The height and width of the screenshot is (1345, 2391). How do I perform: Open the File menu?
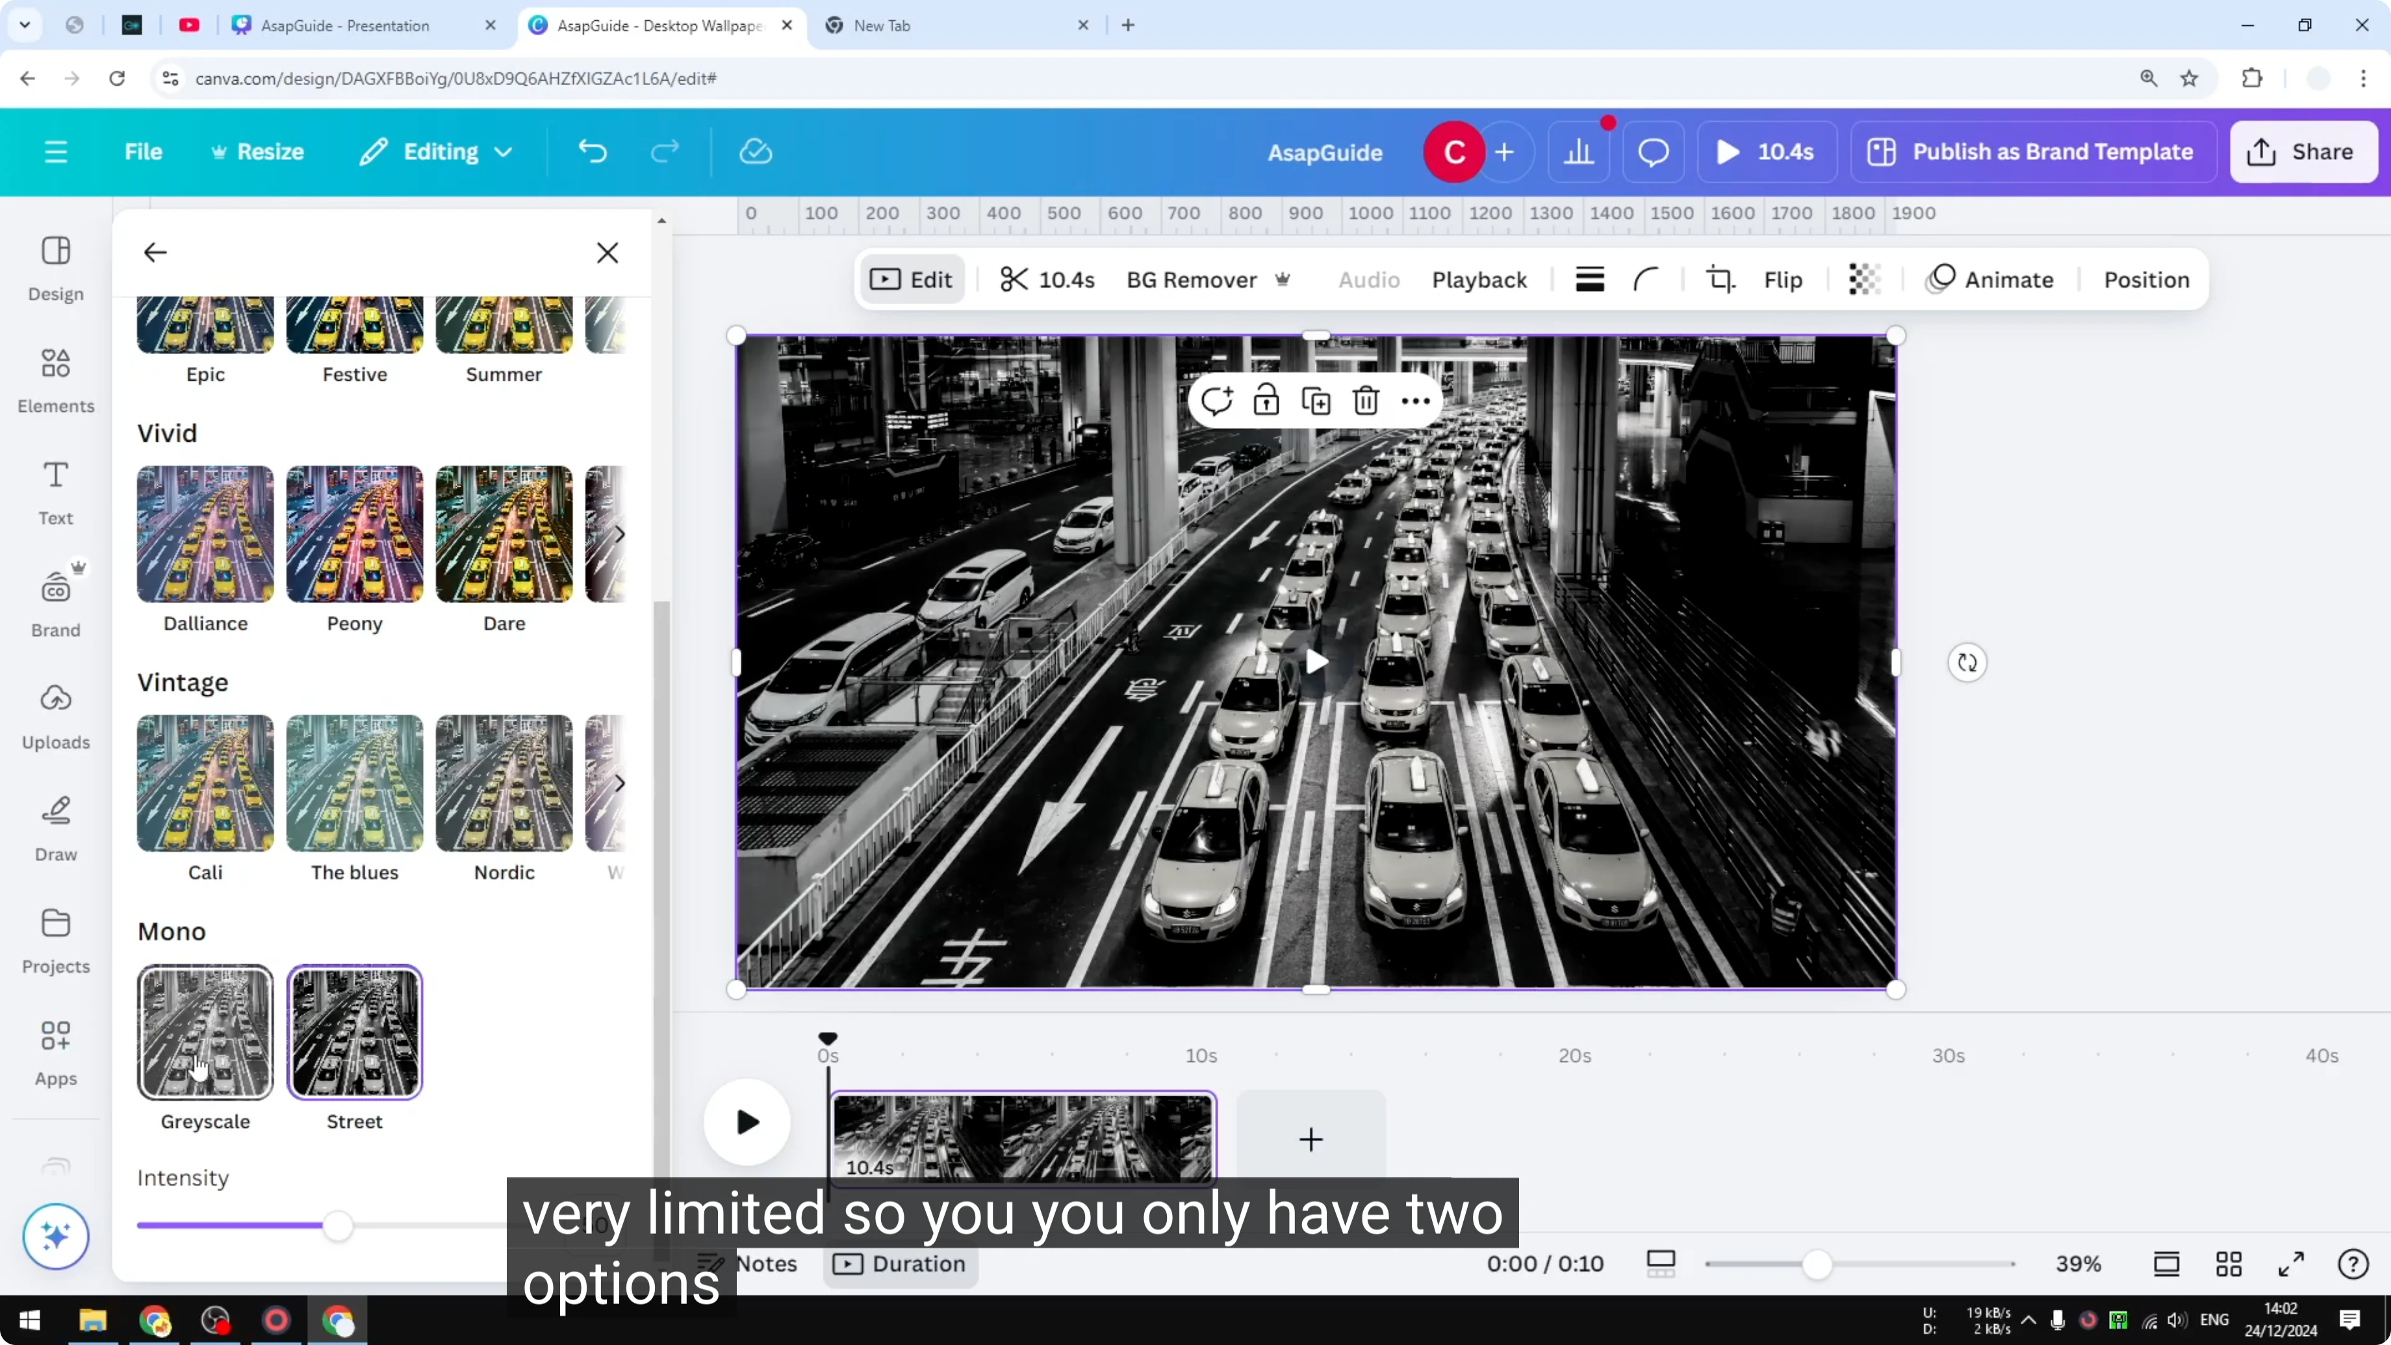tap(143, 151)
